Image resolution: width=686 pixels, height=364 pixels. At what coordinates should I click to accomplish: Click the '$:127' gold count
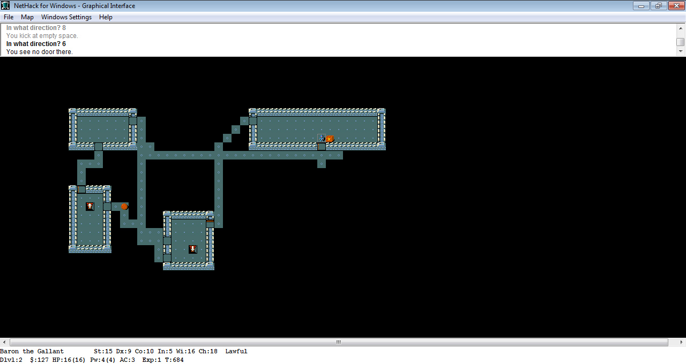click(39, 360)
